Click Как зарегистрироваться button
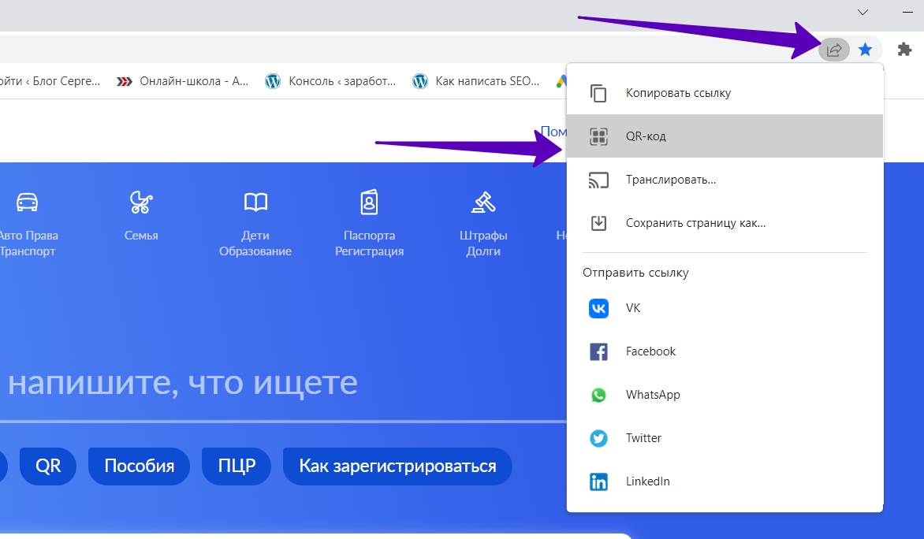 point(397,466)
